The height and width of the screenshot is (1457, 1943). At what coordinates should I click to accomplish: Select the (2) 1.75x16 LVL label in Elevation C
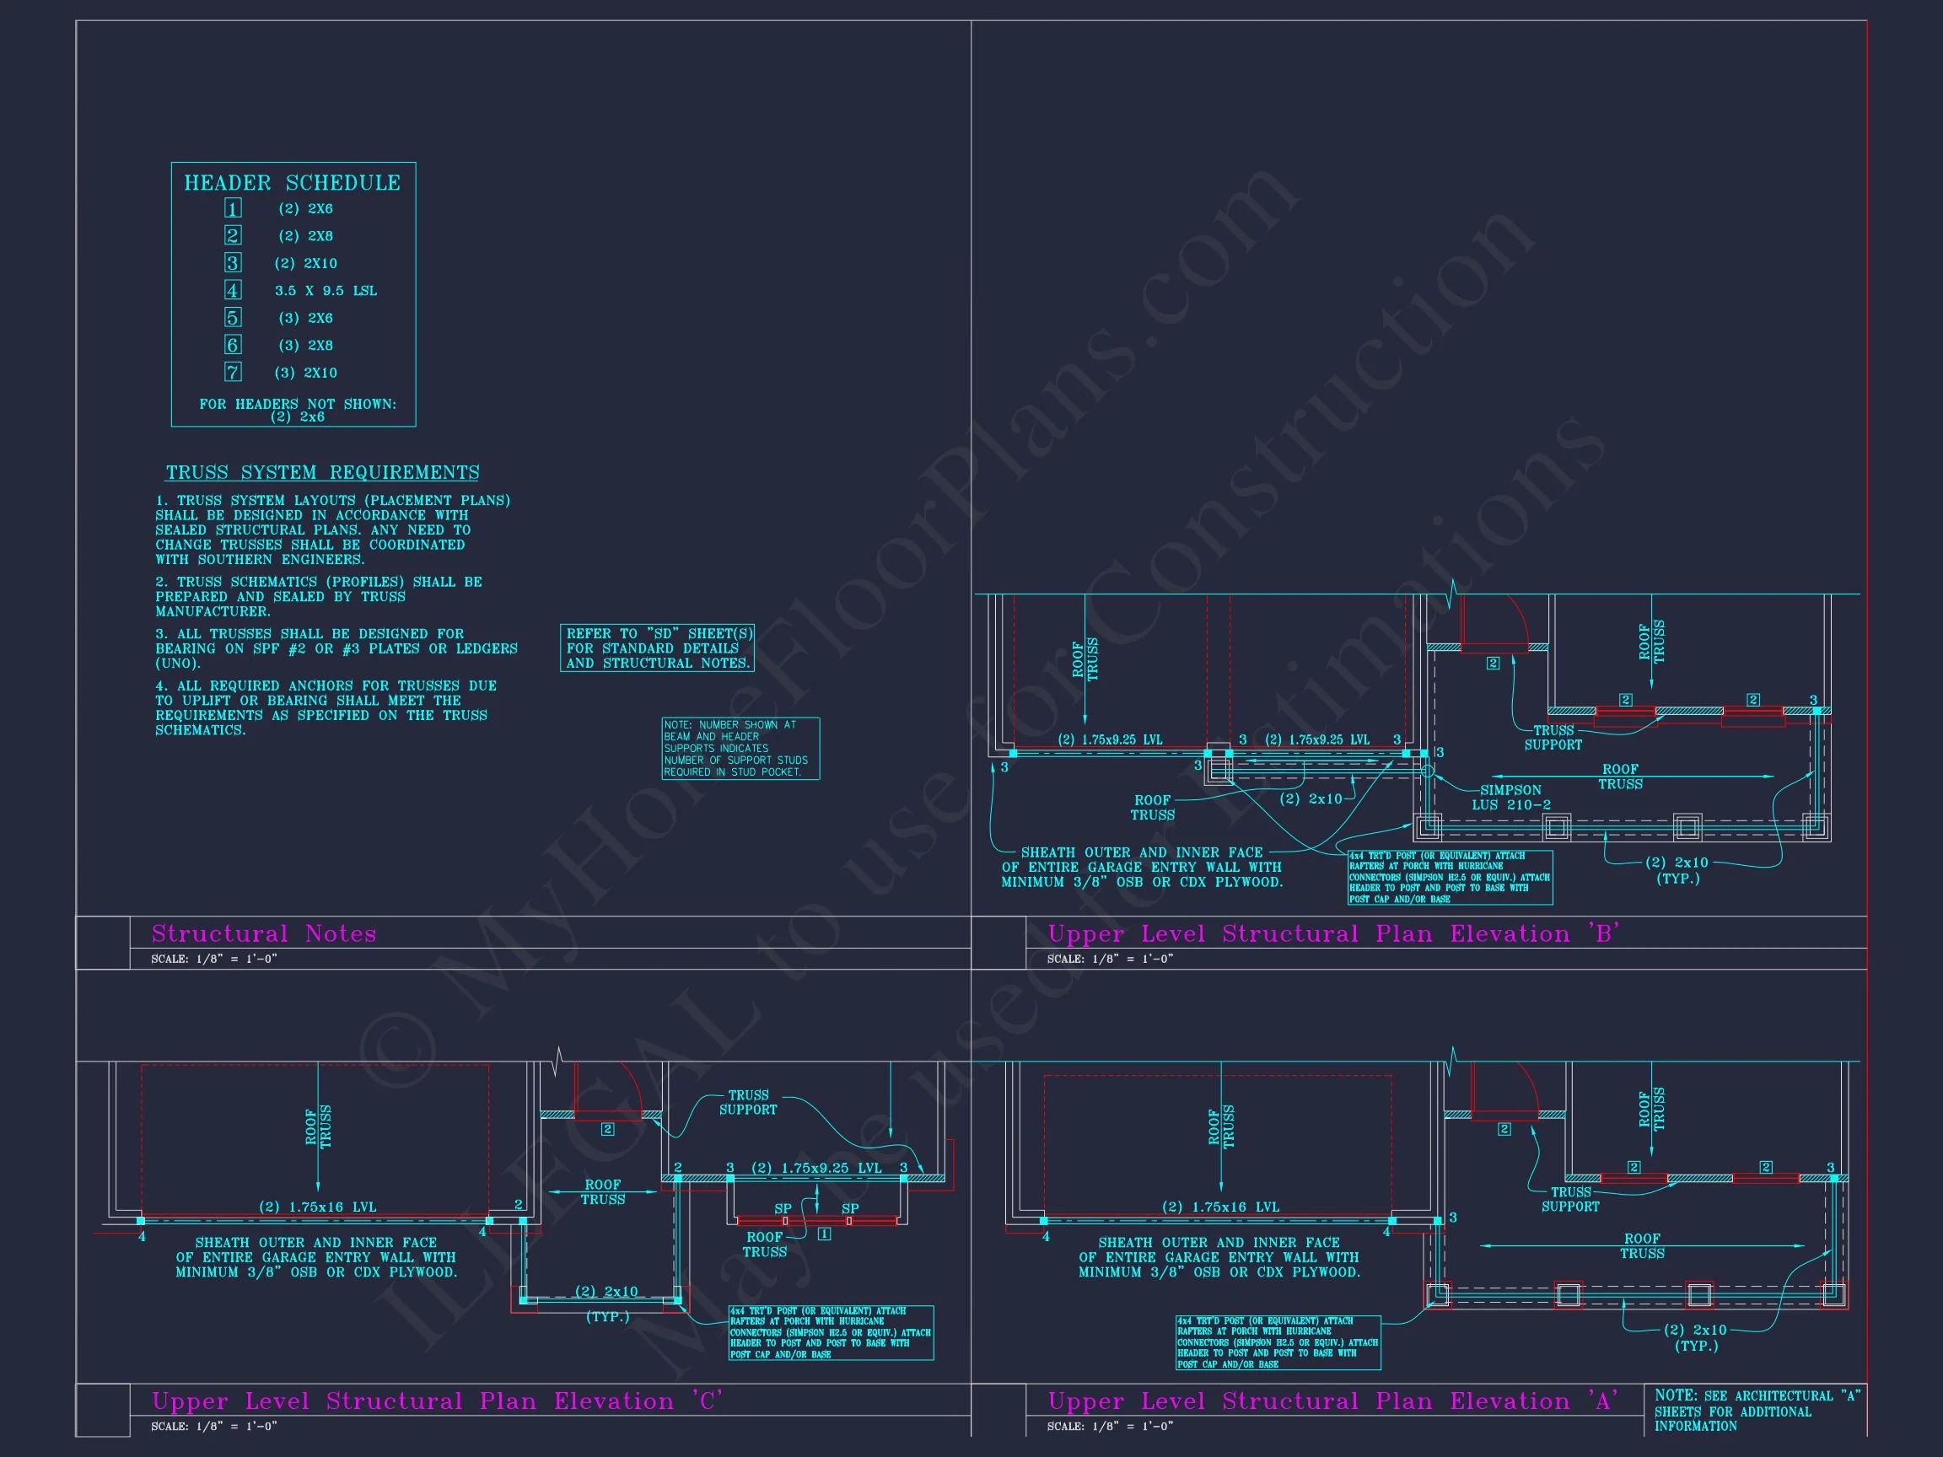pyautogui.click(x=317, y=1207)
